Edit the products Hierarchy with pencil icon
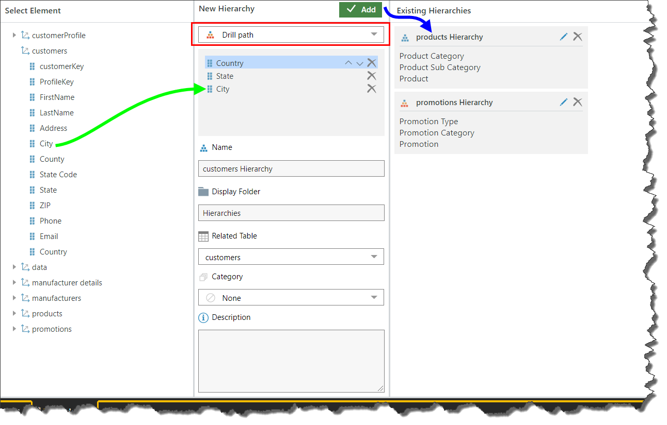The height and width of the screenshot is (425, 667). (564, 37)
